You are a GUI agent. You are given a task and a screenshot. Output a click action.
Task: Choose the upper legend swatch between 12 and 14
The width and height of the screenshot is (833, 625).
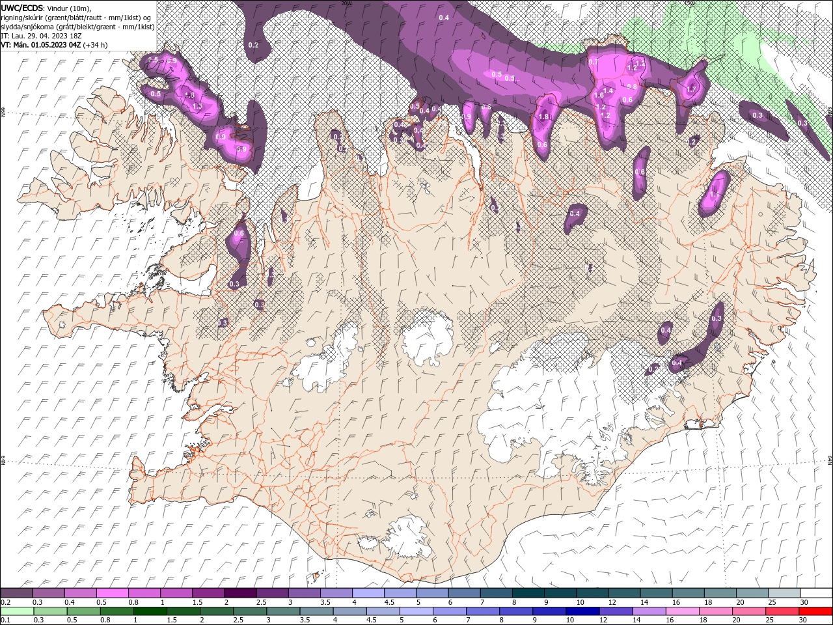(625, 593)
